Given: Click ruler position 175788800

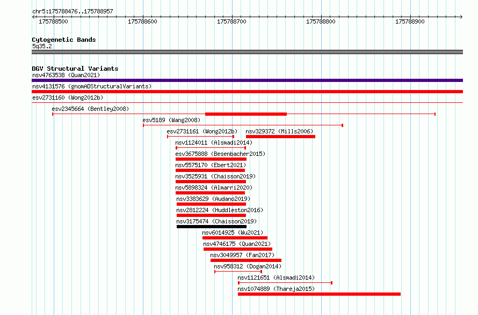Looking at the screenshot, I should 321,21.
